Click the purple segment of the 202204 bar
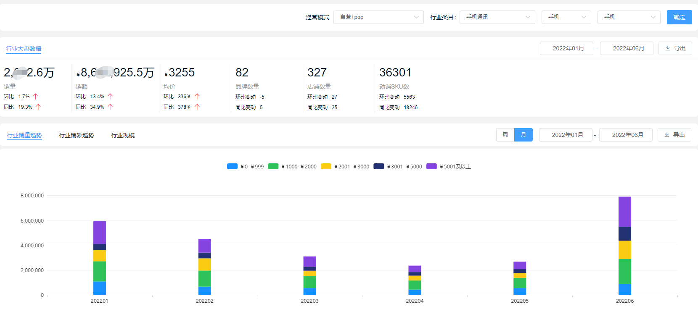Screen dimensions: 698x312 (x=415, y=269)
